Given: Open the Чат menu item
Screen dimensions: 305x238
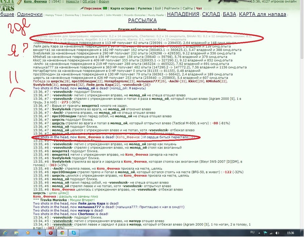Looking at the screenshot, I should pos(199,9).
